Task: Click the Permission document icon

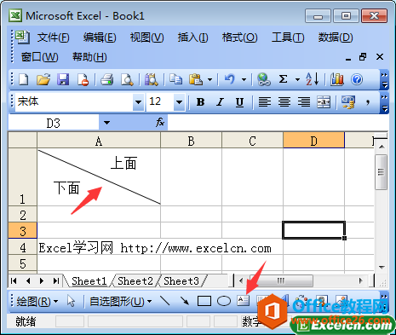Action: click(83, 79)
